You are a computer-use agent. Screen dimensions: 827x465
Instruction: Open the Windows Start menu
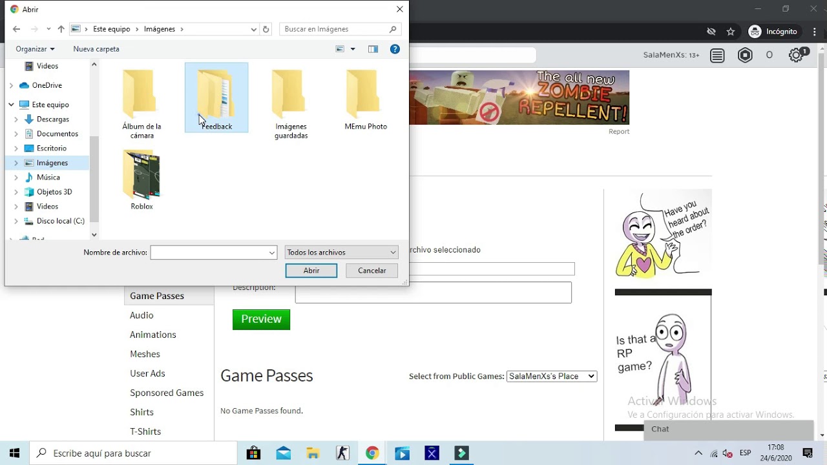(x=14, y=453)
